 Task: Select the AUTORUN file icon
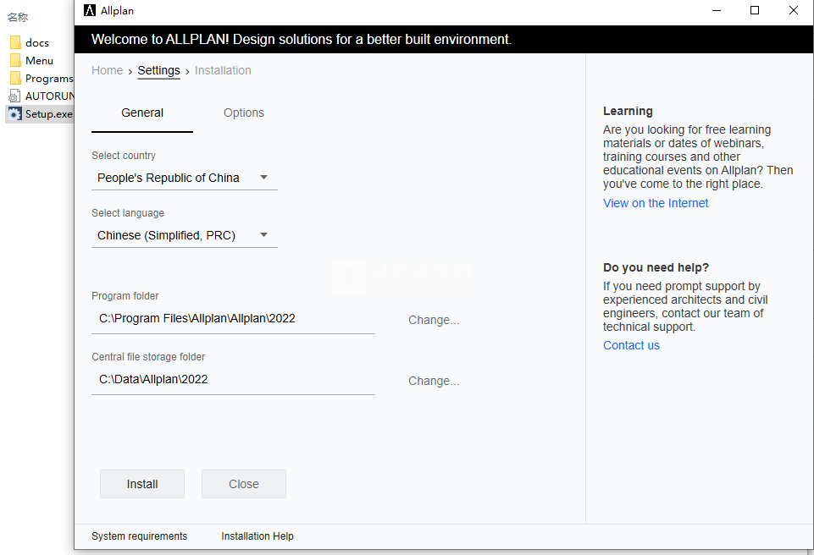point(14,96)
